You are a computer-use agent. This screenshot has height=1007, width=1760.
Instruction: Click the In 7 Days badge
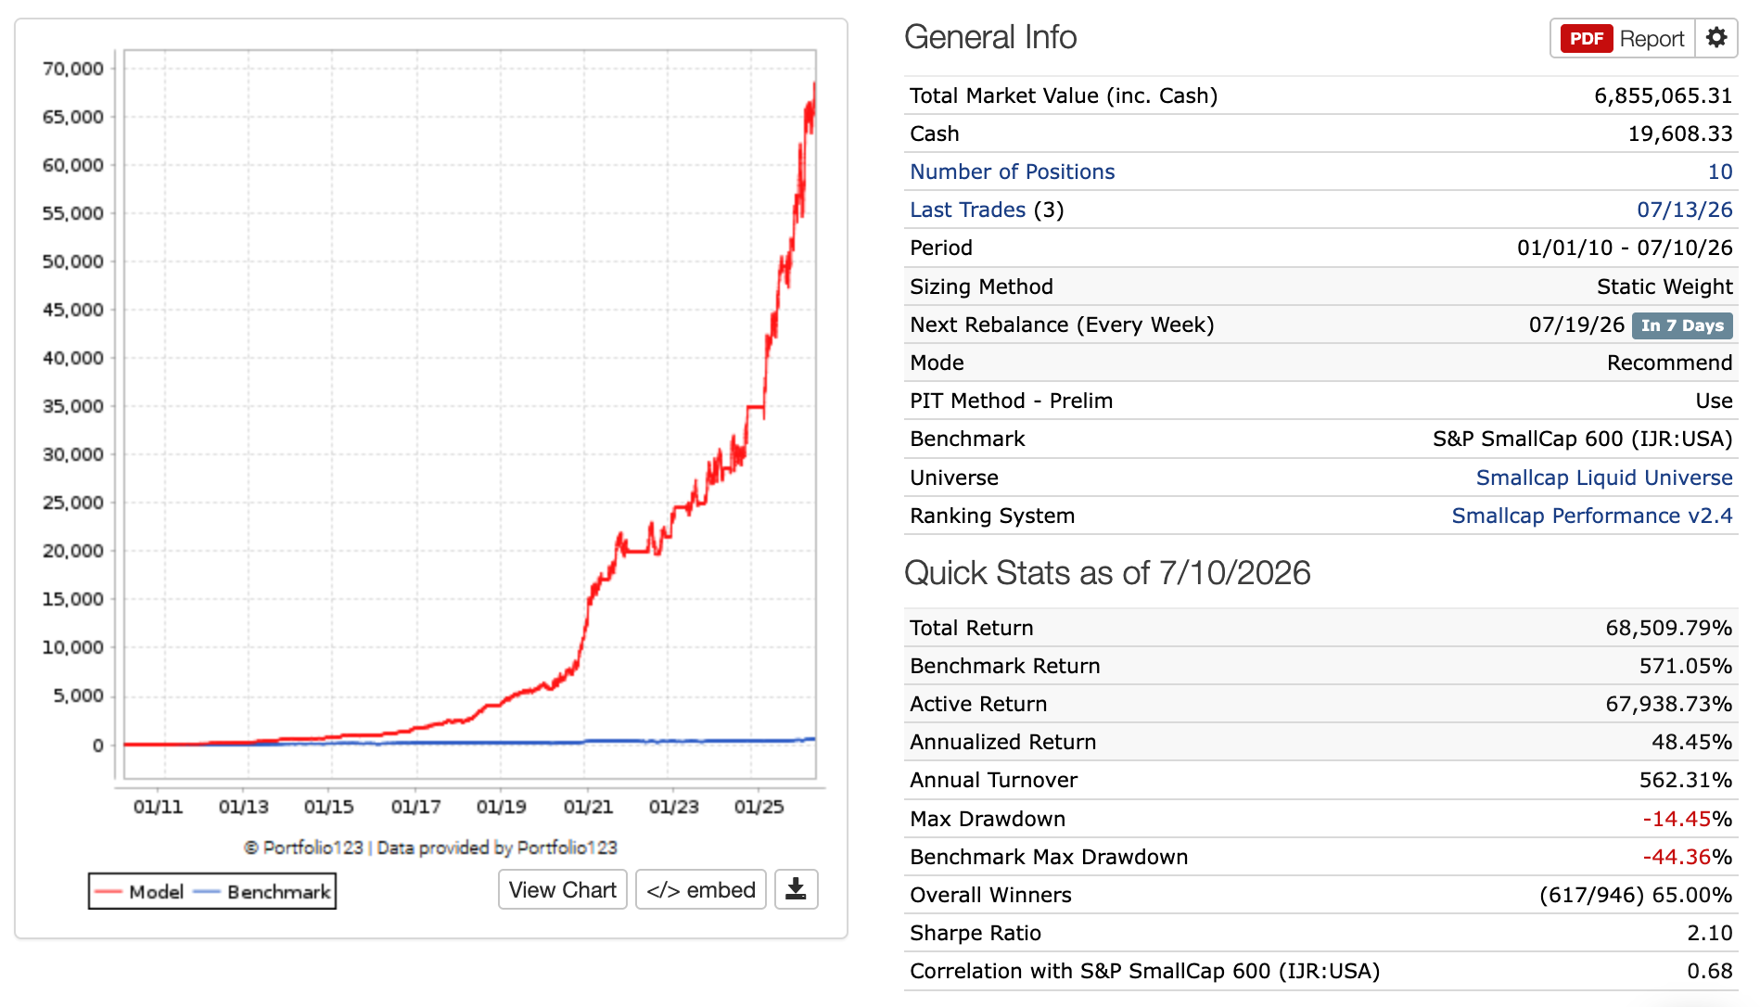(x=1682, y=325)
